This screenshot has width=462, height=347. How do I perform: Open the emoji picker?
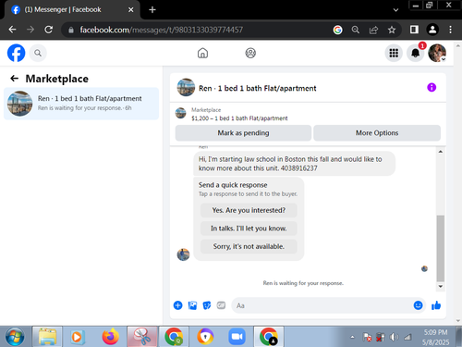(418, 305)
